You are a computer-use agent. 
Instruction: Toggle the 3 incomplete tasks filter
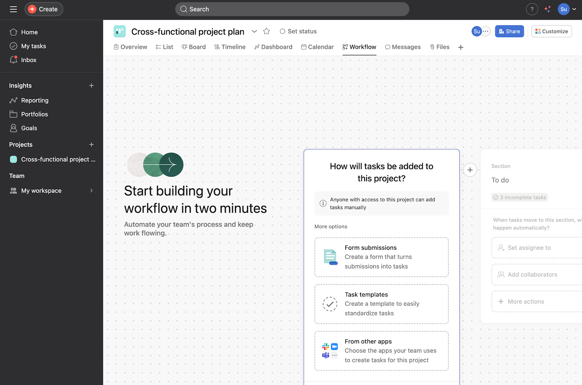click(519, 197)
